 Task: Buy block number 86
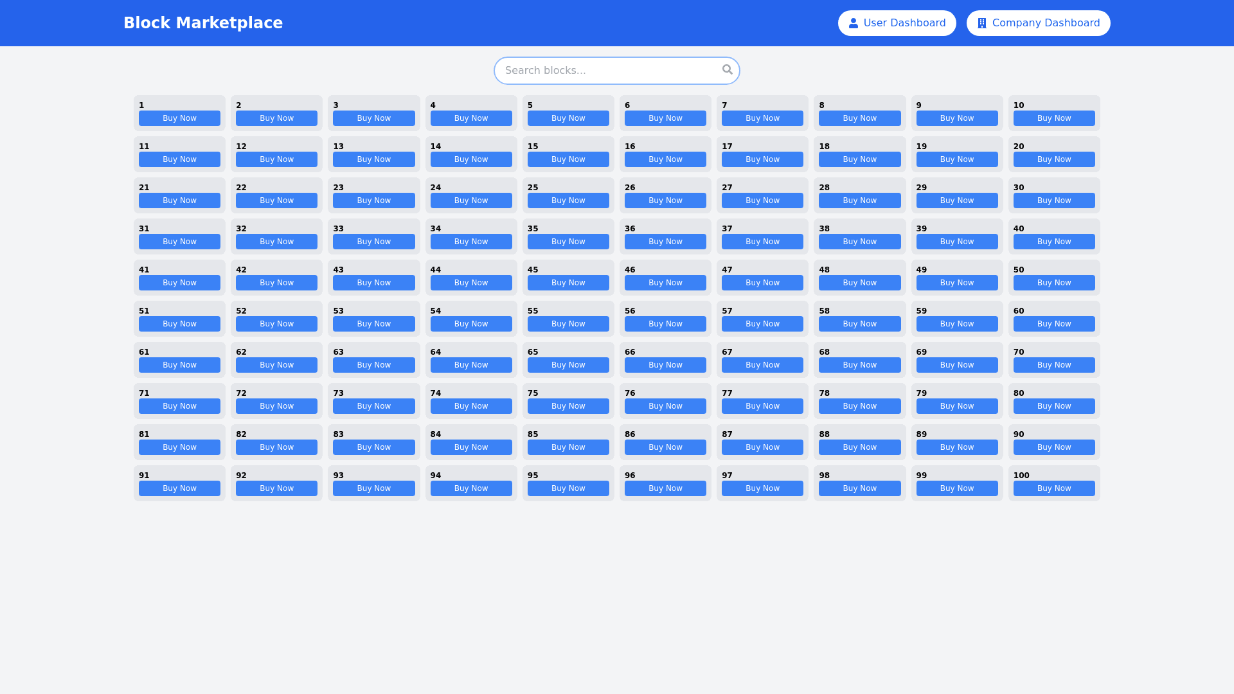[x=665, y=447]
